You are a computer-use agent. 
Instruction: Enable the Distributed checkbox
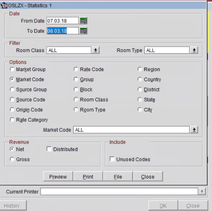click(x=49, y=150)
